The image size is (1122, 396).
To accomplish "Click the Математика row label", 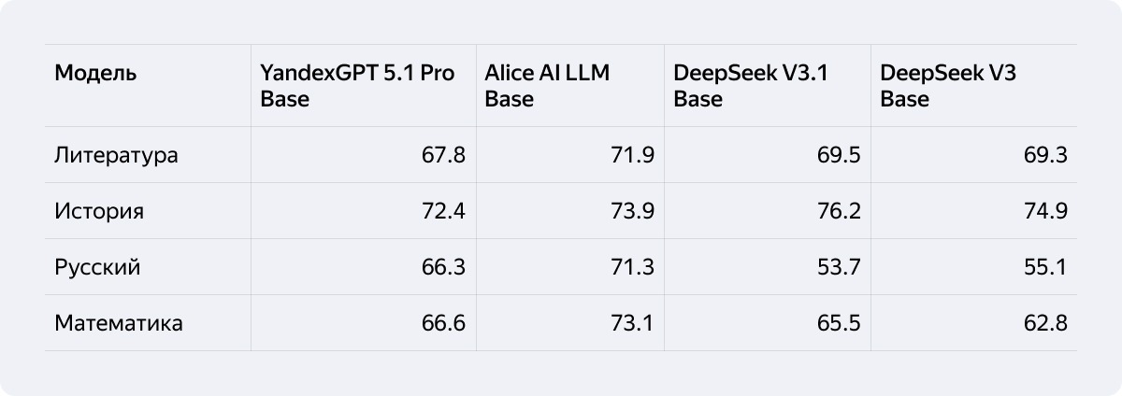I will 119,323.
